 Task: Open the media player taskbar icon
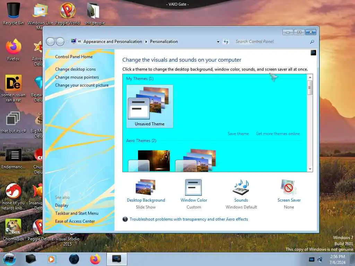[x=52, y=259]
